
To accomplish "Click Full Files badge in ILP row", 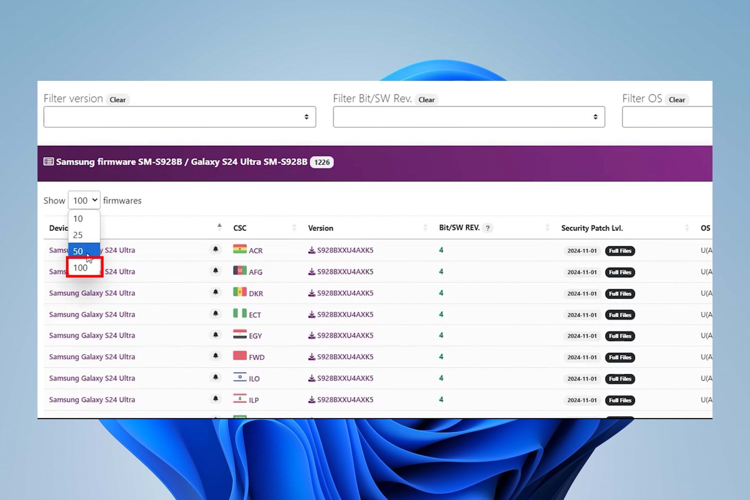I will click(x=620, y=400).
